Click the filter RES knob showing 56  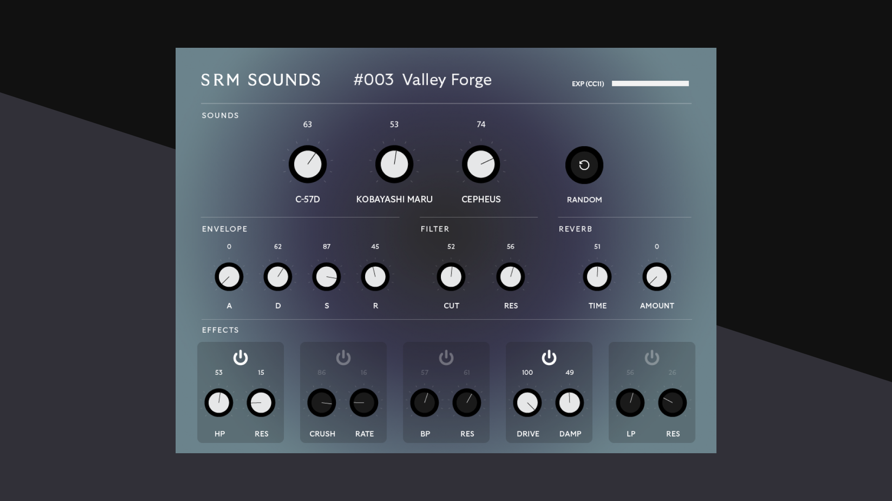pyautogui.click(x=511, y=277)
